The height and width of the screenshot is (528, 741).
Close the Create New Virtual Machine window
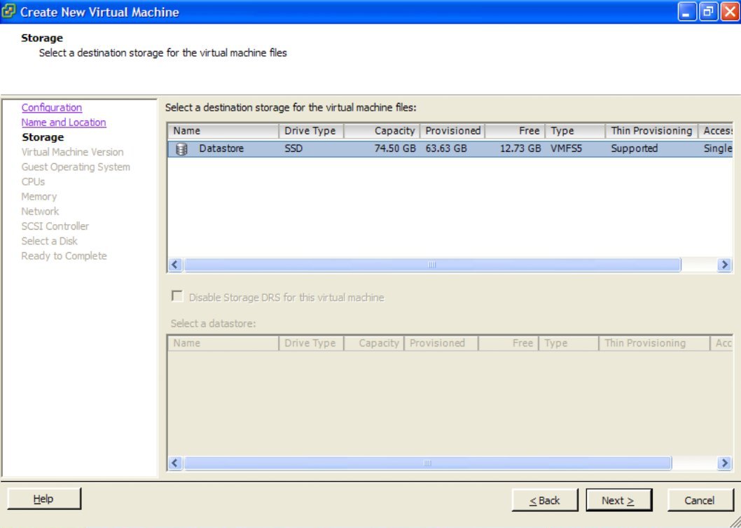729,12
